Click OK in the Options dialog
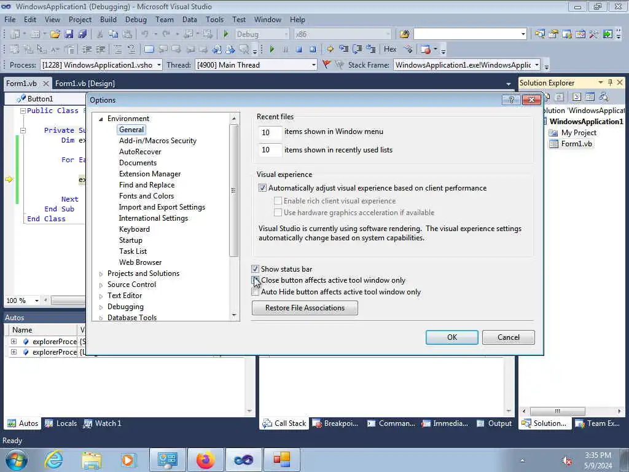The width and height of the screenshot is (629, 472). (451, 337)
